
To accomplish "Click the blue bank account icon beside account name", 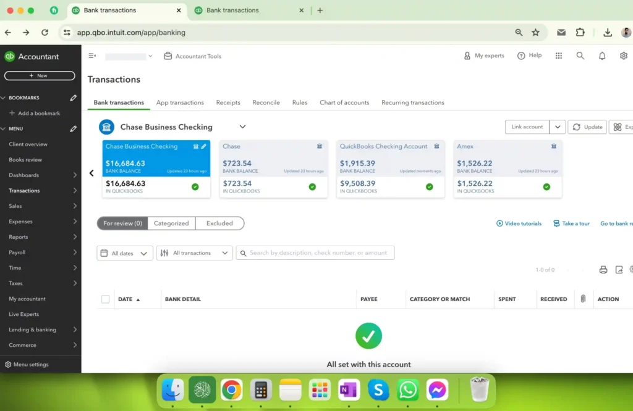I will 106,127.
